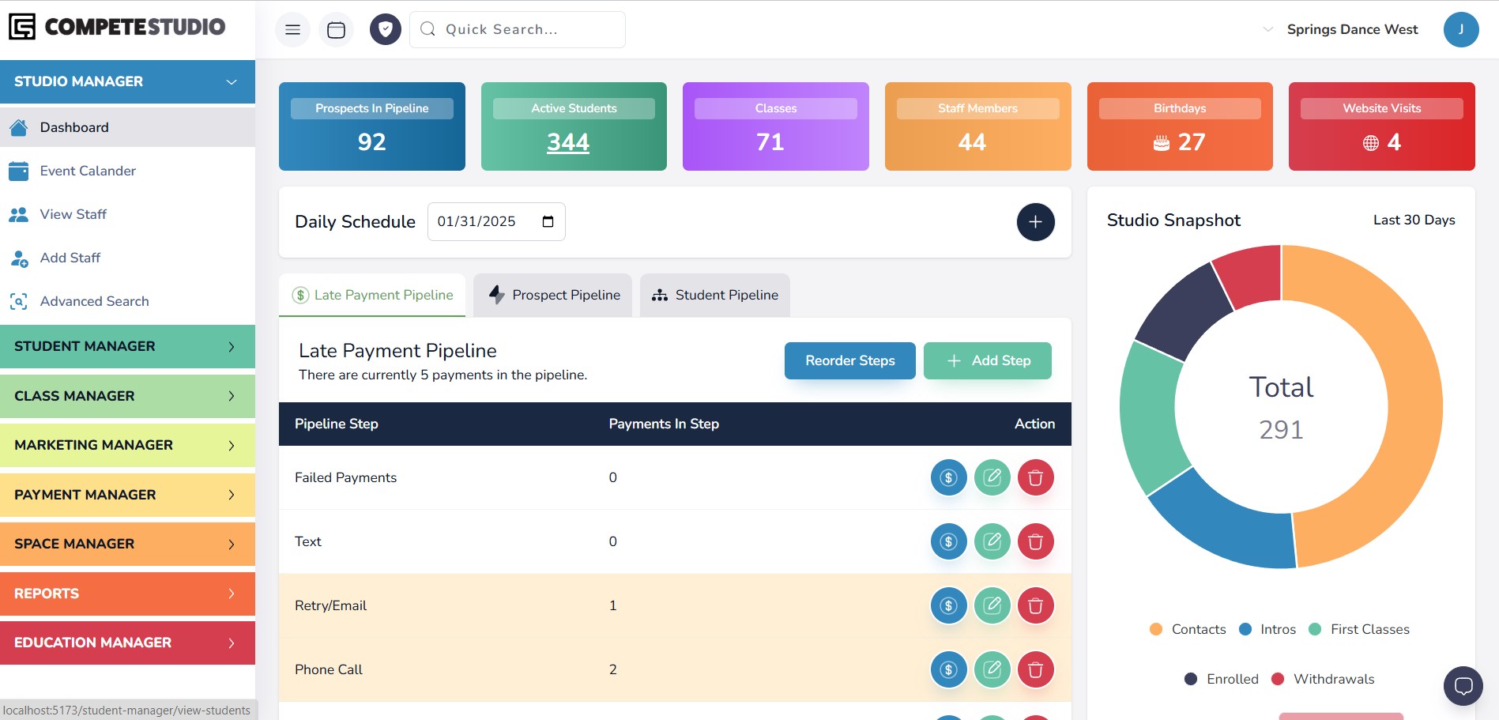
Task: Click the Add Step button
Action: tap(987, 360)
